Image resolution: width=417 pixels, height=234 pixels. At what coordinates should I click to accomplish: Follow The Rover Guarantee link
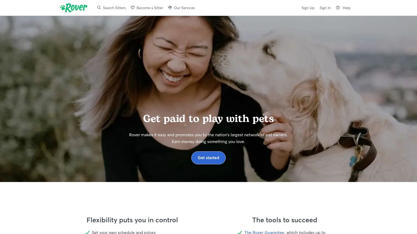[264, 232]
